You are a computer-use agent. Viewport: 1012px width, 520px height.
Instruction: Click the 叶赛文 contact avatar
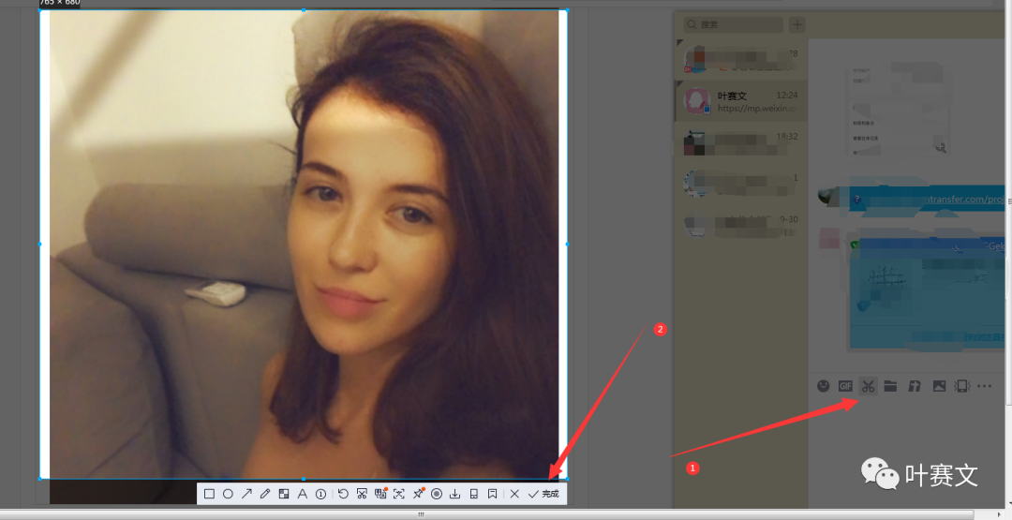(x=697, y=101)
